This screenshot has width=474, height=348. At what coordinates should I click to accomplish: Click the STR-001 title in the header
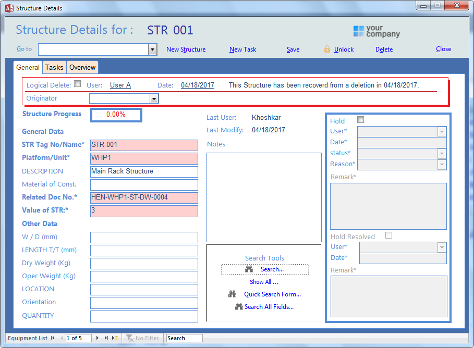[170, 30]
